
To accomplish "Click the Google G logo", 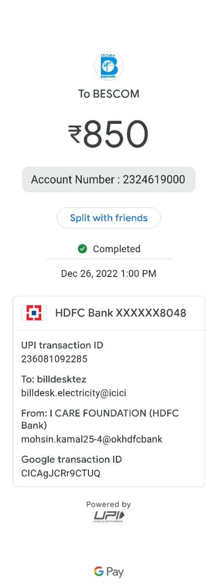I will coord(98,571).
